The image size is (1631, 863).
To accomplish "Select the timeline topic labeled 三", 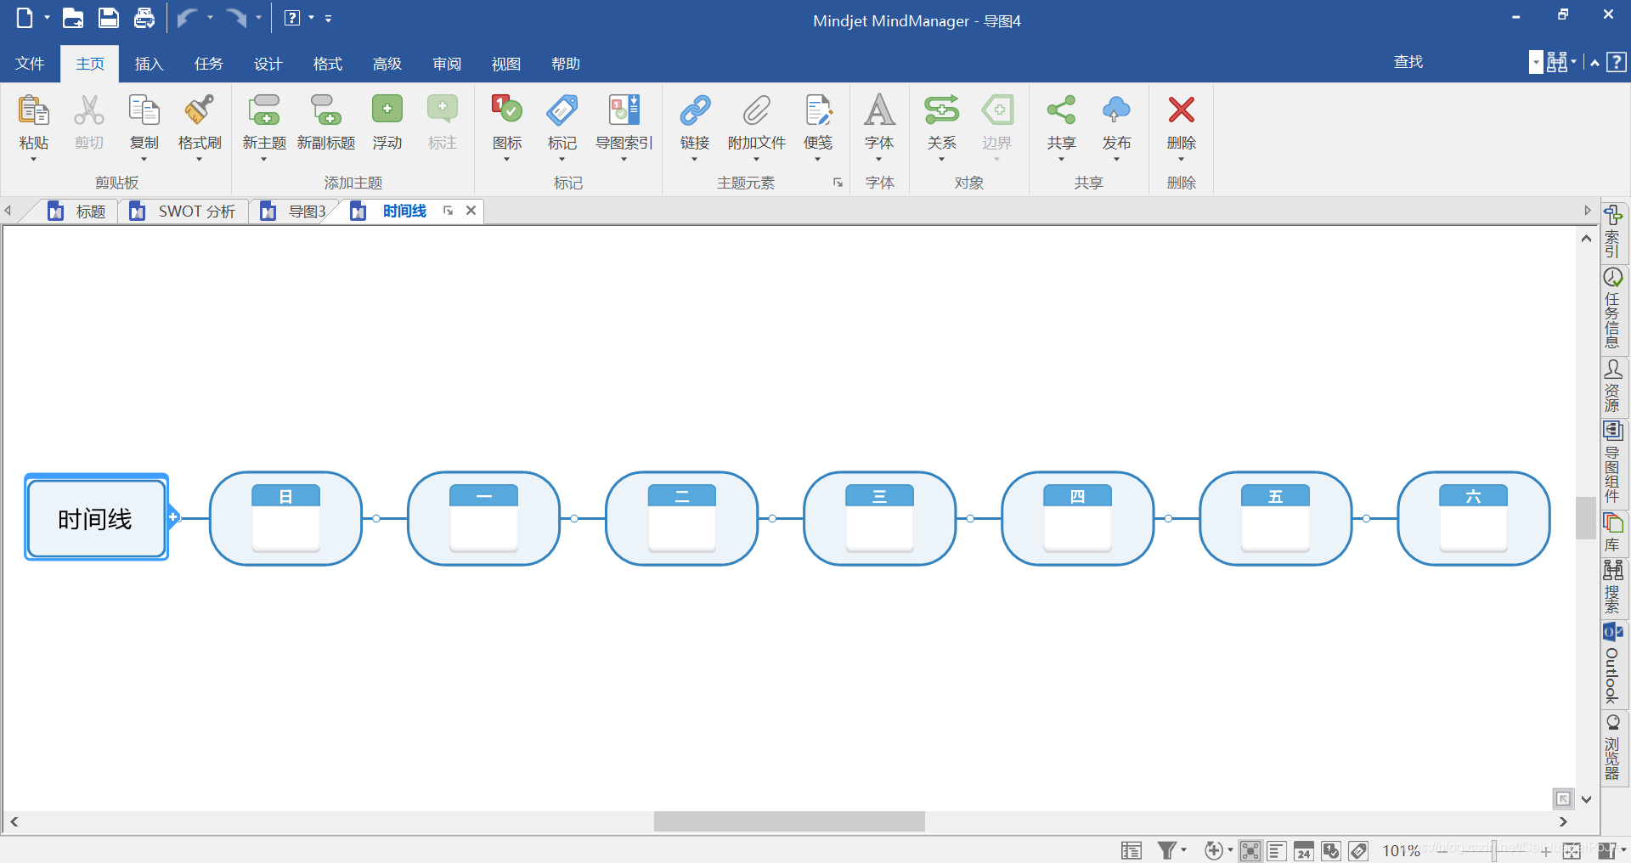I will [x=879, y=518].
